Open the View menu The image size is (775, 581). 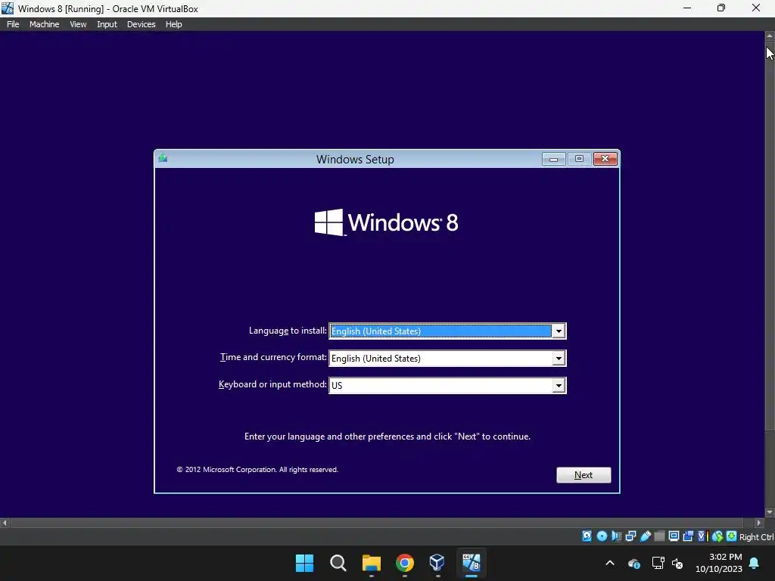click(x=78, y=24)
